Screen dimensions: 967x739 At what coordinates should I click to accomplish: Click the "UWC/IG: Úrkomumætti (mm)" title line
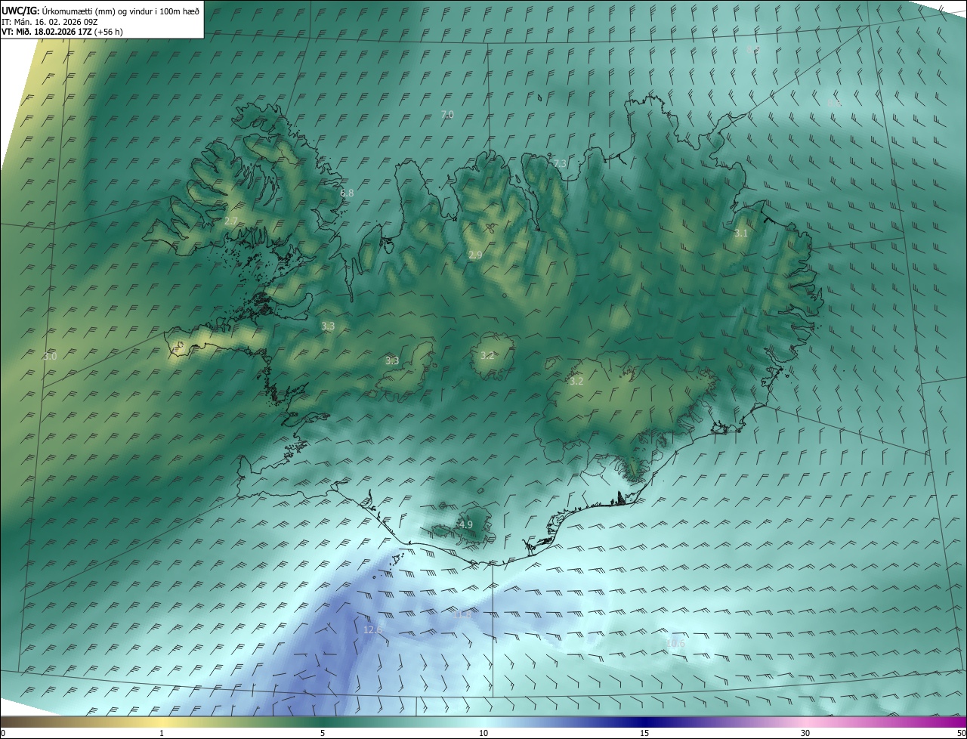click(x=100, y=11)
